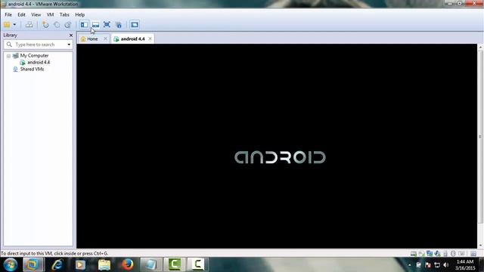Click the USB controller status bar icon
The width and height of the screenshot is (484, 272).
pos(445,254)
